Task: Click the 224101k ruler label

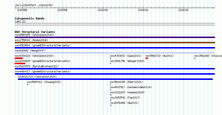Action: (x=143, y=10)
